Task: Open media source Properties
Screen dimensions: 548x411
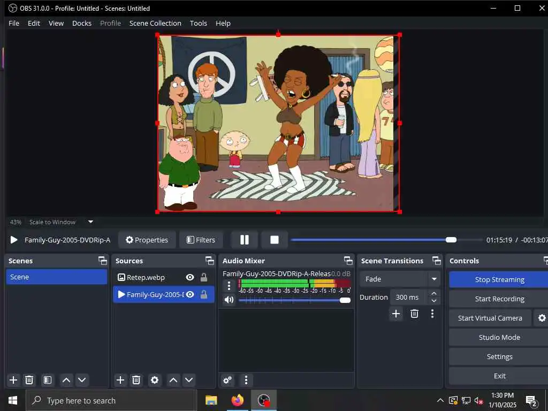Action: 147,240
